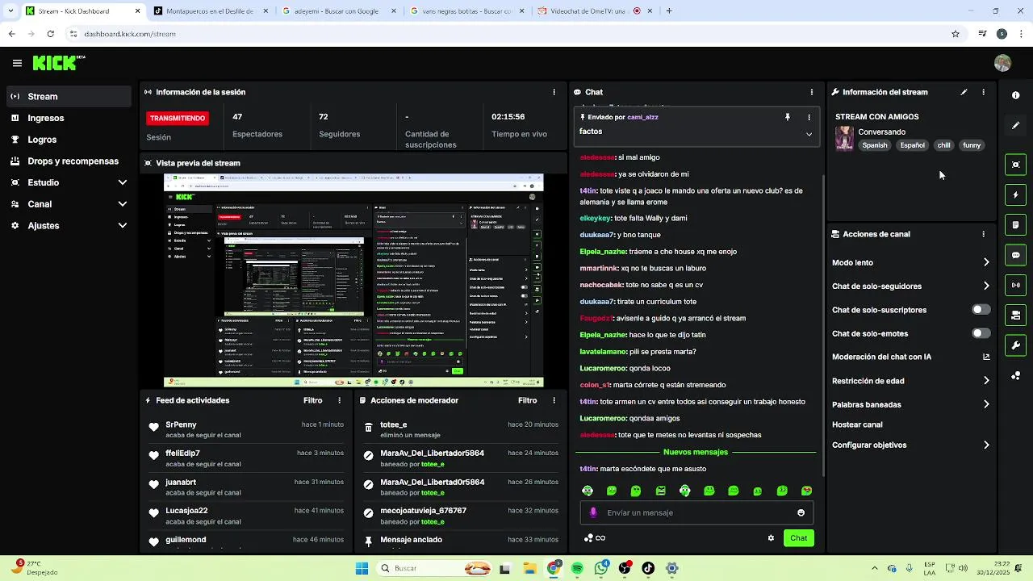Toggle Chat de solo-emotes
The image size is (1033, 581).
pos(981,333)
